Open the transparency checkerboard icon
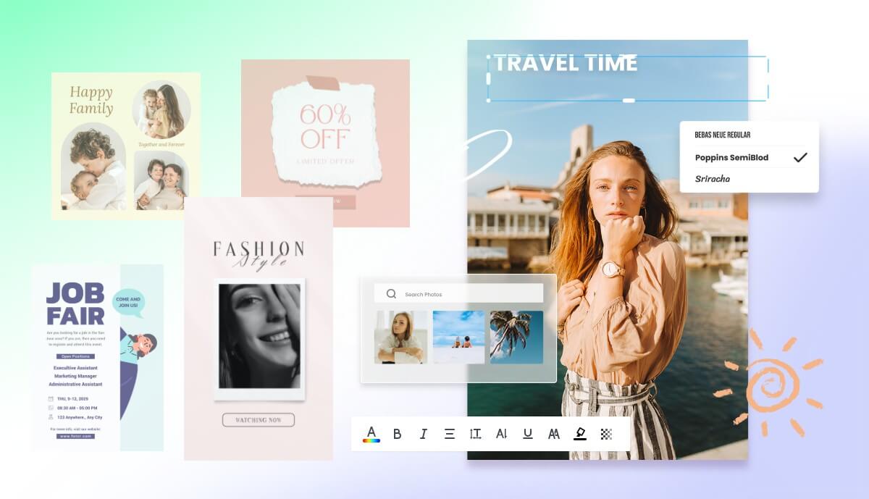This screenshot has width=869, height=499. point(606,434)
